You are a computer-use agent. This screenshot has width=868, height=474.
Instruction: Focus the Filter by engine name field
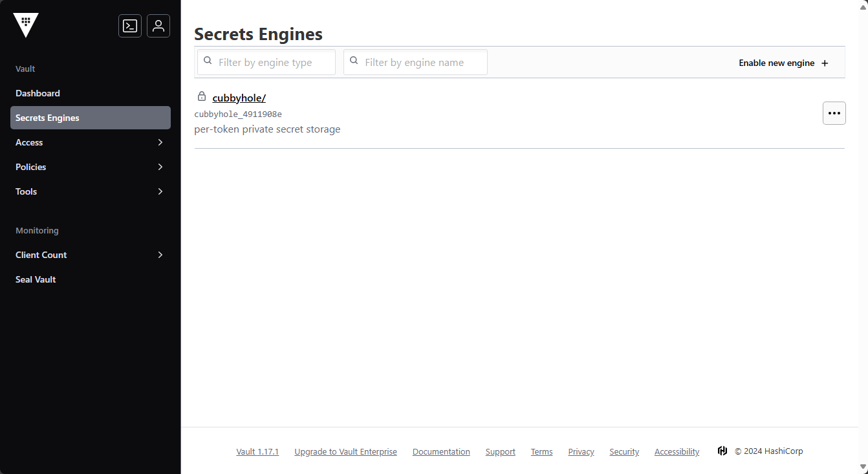pos(415,62)
